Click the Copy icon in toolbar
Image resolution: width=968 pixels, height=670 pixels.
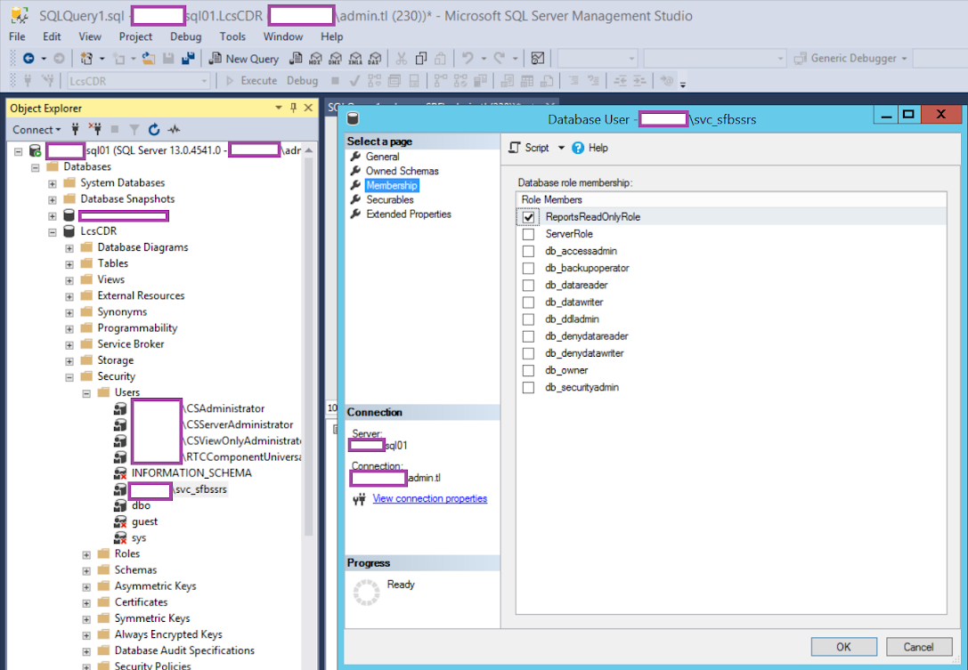(x=421, y=58)
